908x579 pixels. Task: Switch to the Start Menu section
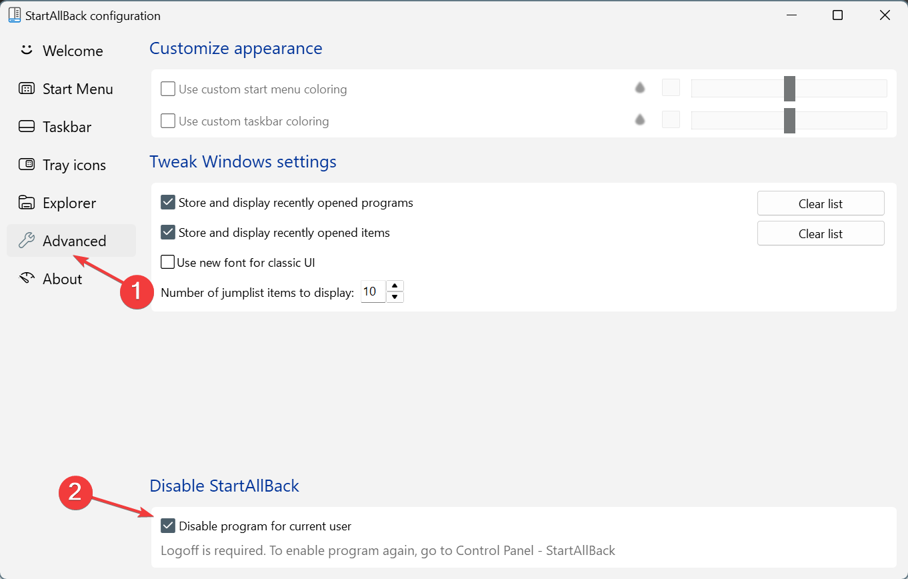(x=71, y=89)
